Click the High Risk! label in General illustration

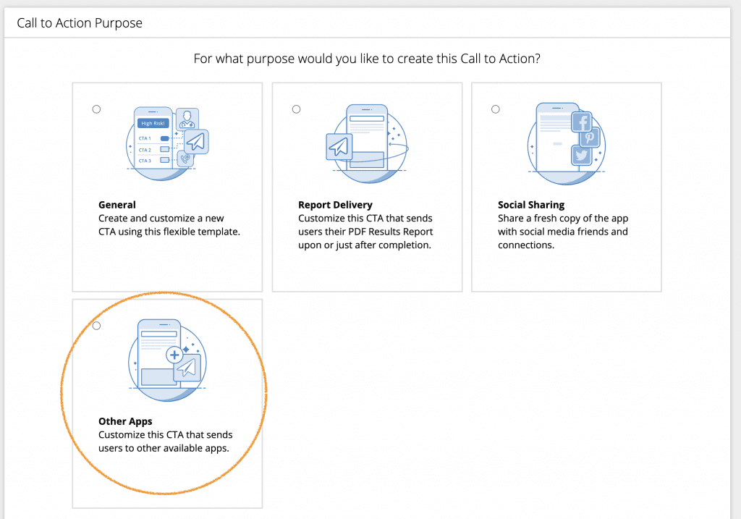click(153, 123)
